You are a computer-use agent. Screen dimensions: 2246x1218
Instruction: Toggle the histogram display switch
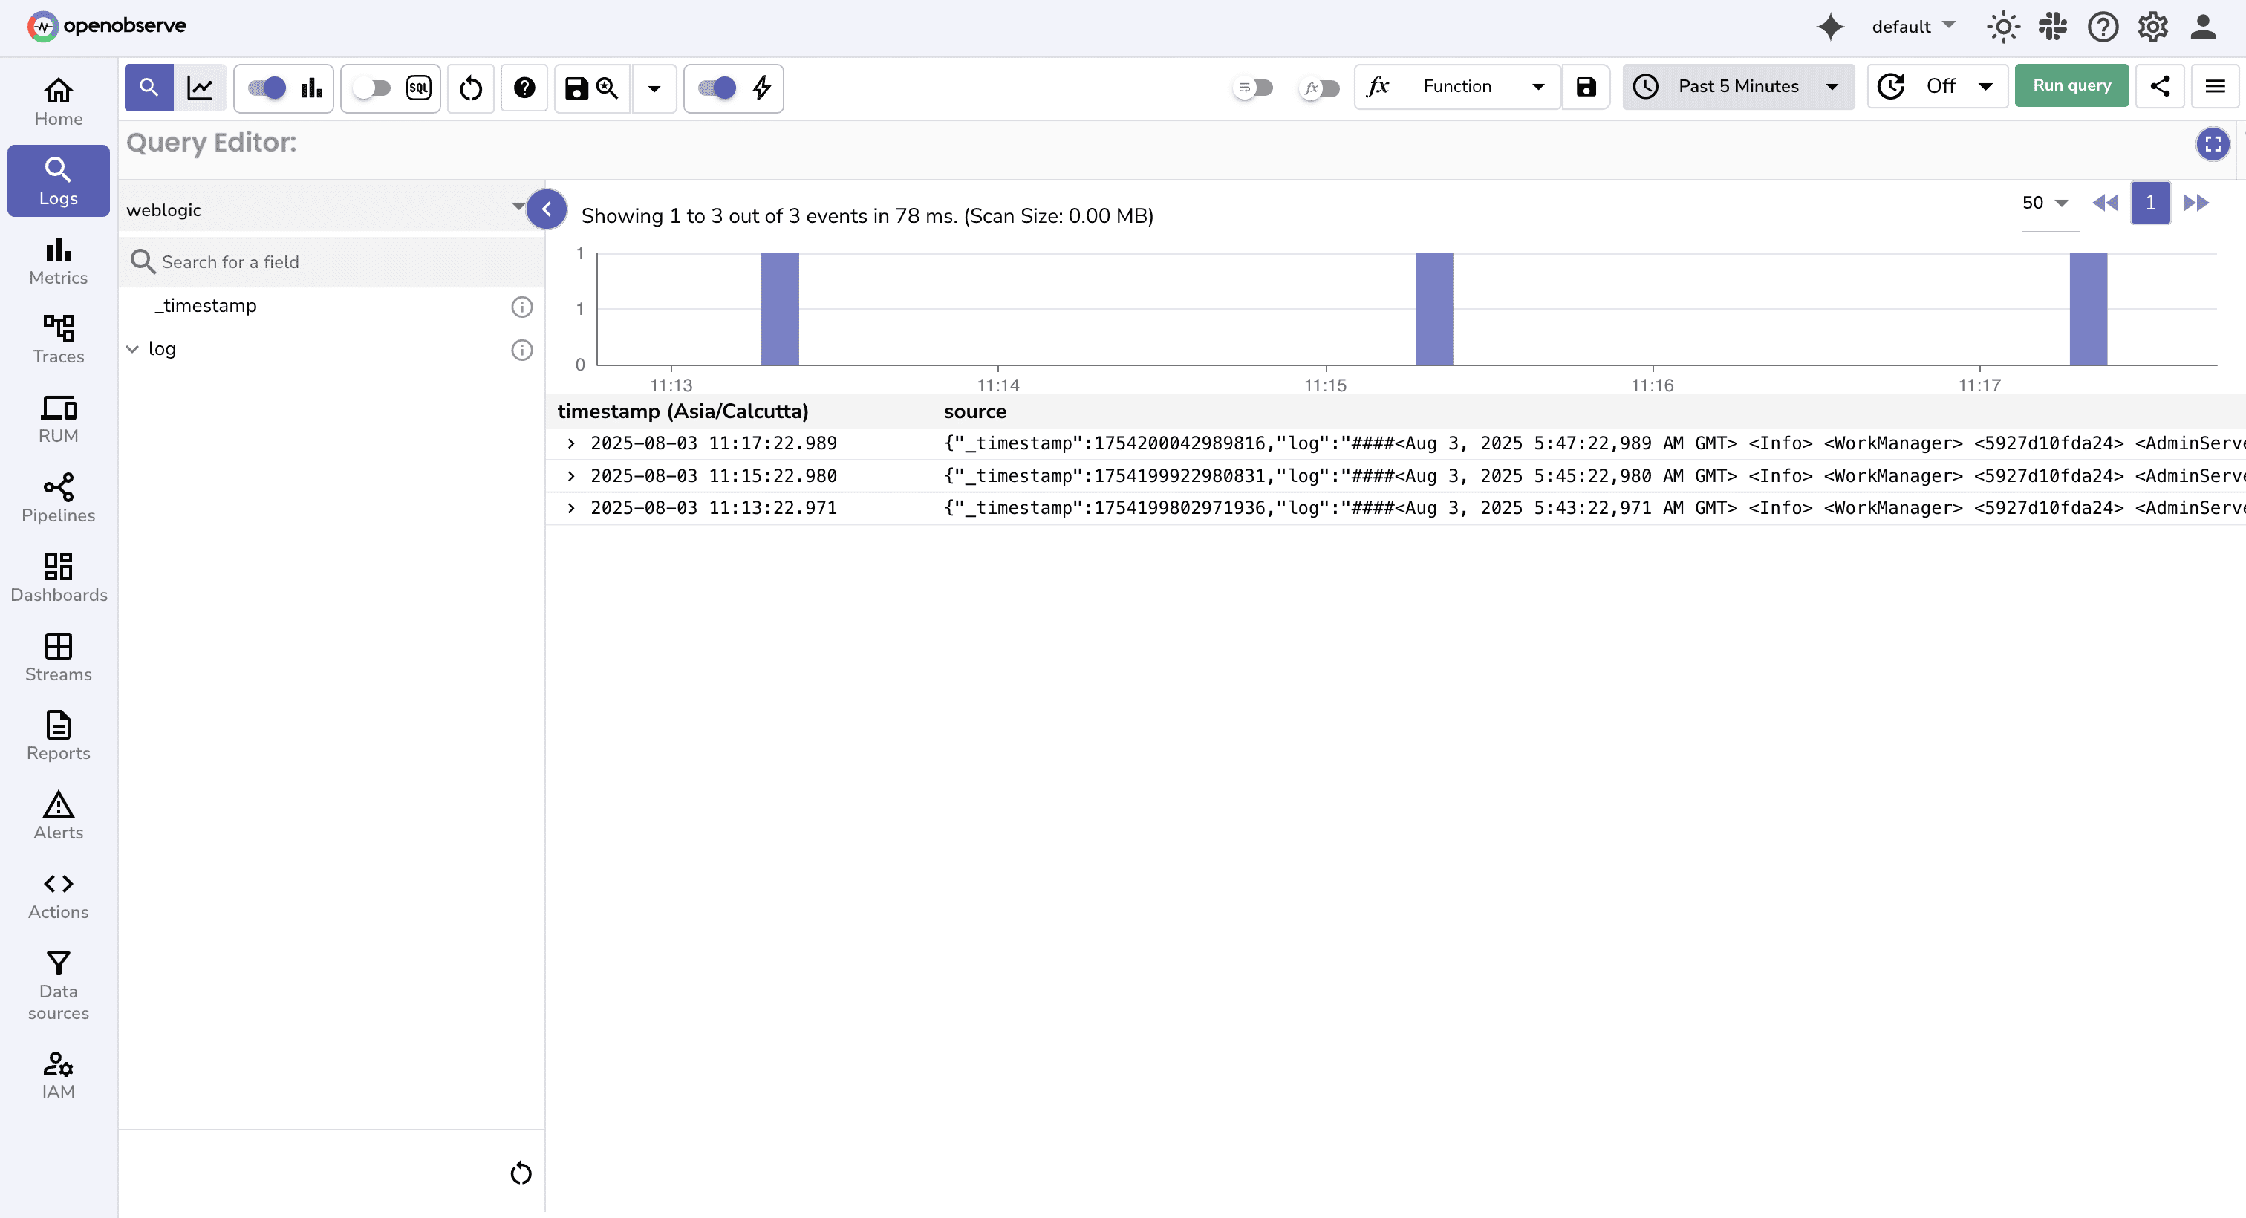(x=266, y=87)
